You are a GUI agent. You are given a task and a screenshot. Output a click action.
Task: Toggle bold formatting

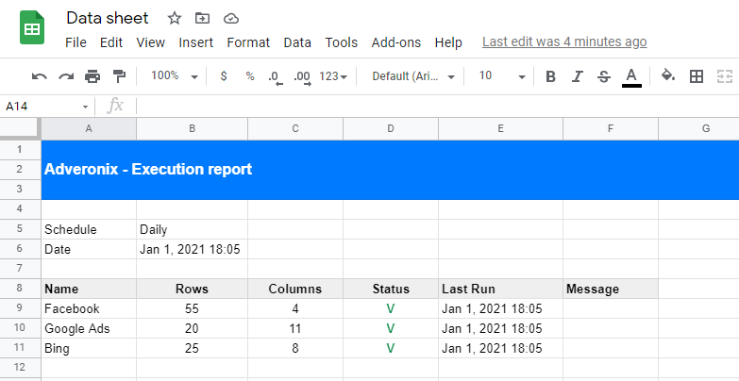click(550, 76)
